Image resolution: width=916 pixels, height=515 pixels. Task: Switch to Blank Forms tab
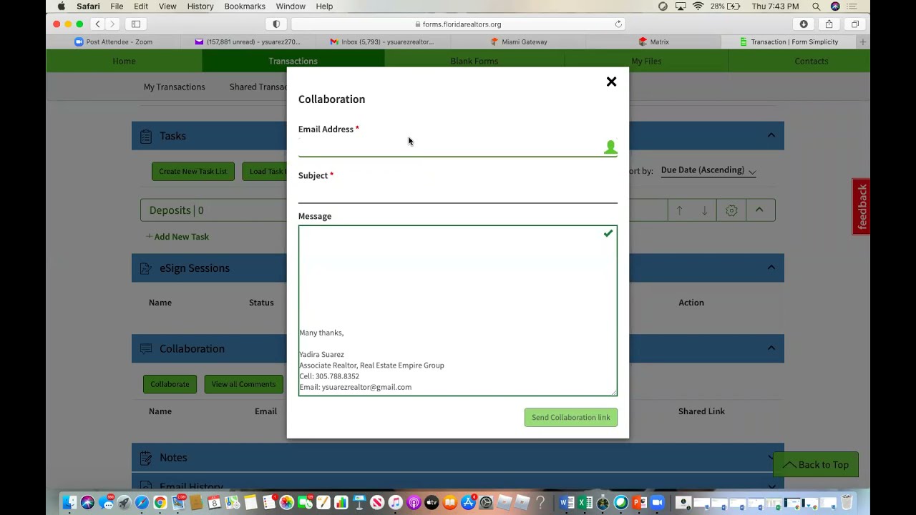(474, 61)
